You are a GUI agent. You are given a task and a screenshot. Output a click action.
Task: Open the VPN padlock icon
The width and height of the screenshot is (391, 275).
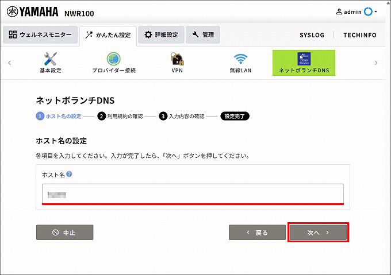pos(177,59)
